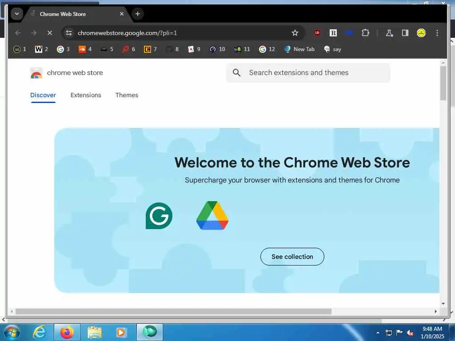This screenshot has height=341, width=455.
Task: Click the scroll right arrow
Action: tap(435, 311)
